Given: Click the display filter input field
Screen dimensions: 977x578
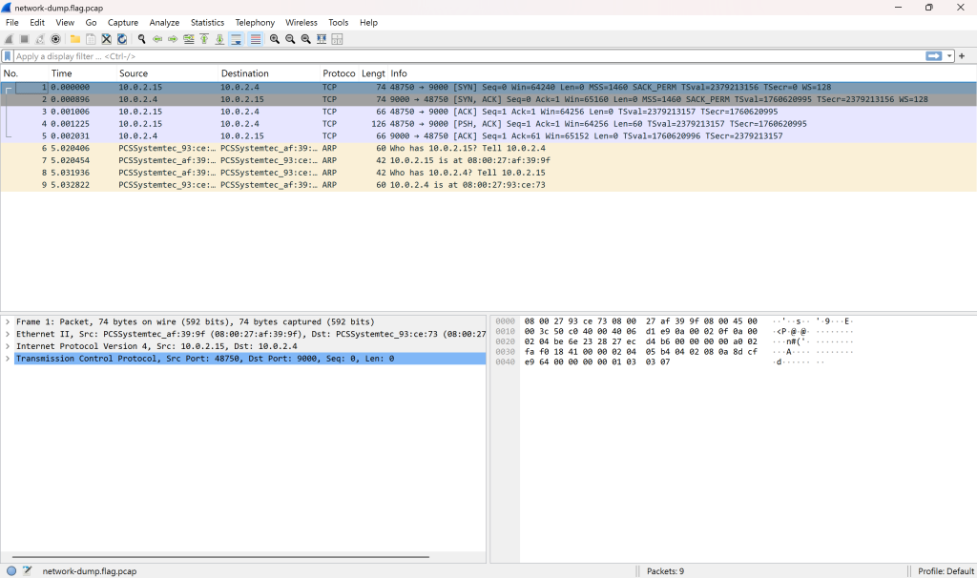Looking at the screenshot, I should tap(468, 56).
